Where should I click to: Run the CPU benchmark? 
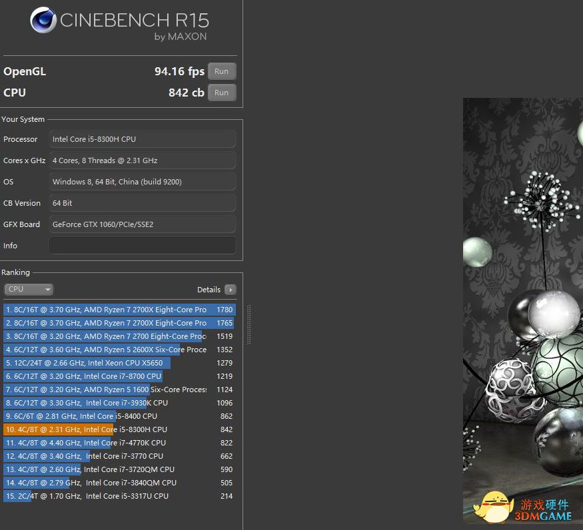(222, 93)
